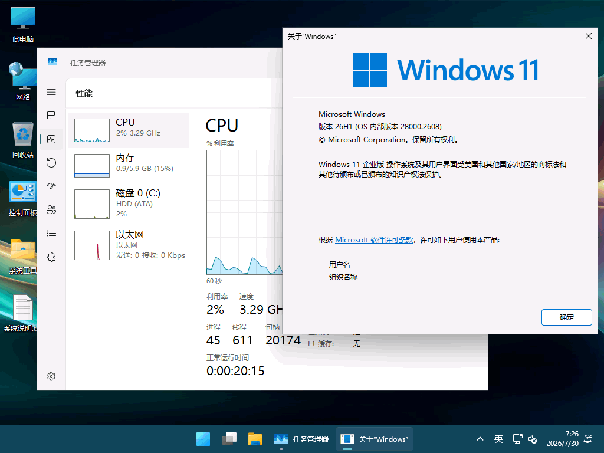Screen dimensions: 604x453
Task: Open the muted volume tray icon
Action: pyautogui.click(x=533, y=439)
